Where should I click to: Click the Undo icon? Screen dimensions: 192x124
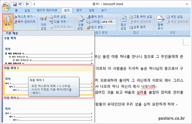[21, 4]
